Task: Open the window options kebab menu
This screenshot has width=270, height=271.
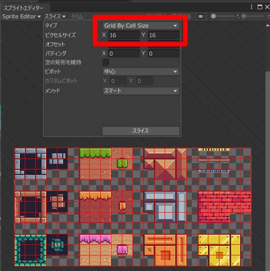Action: pyautogui.click(x=251, y=7)
